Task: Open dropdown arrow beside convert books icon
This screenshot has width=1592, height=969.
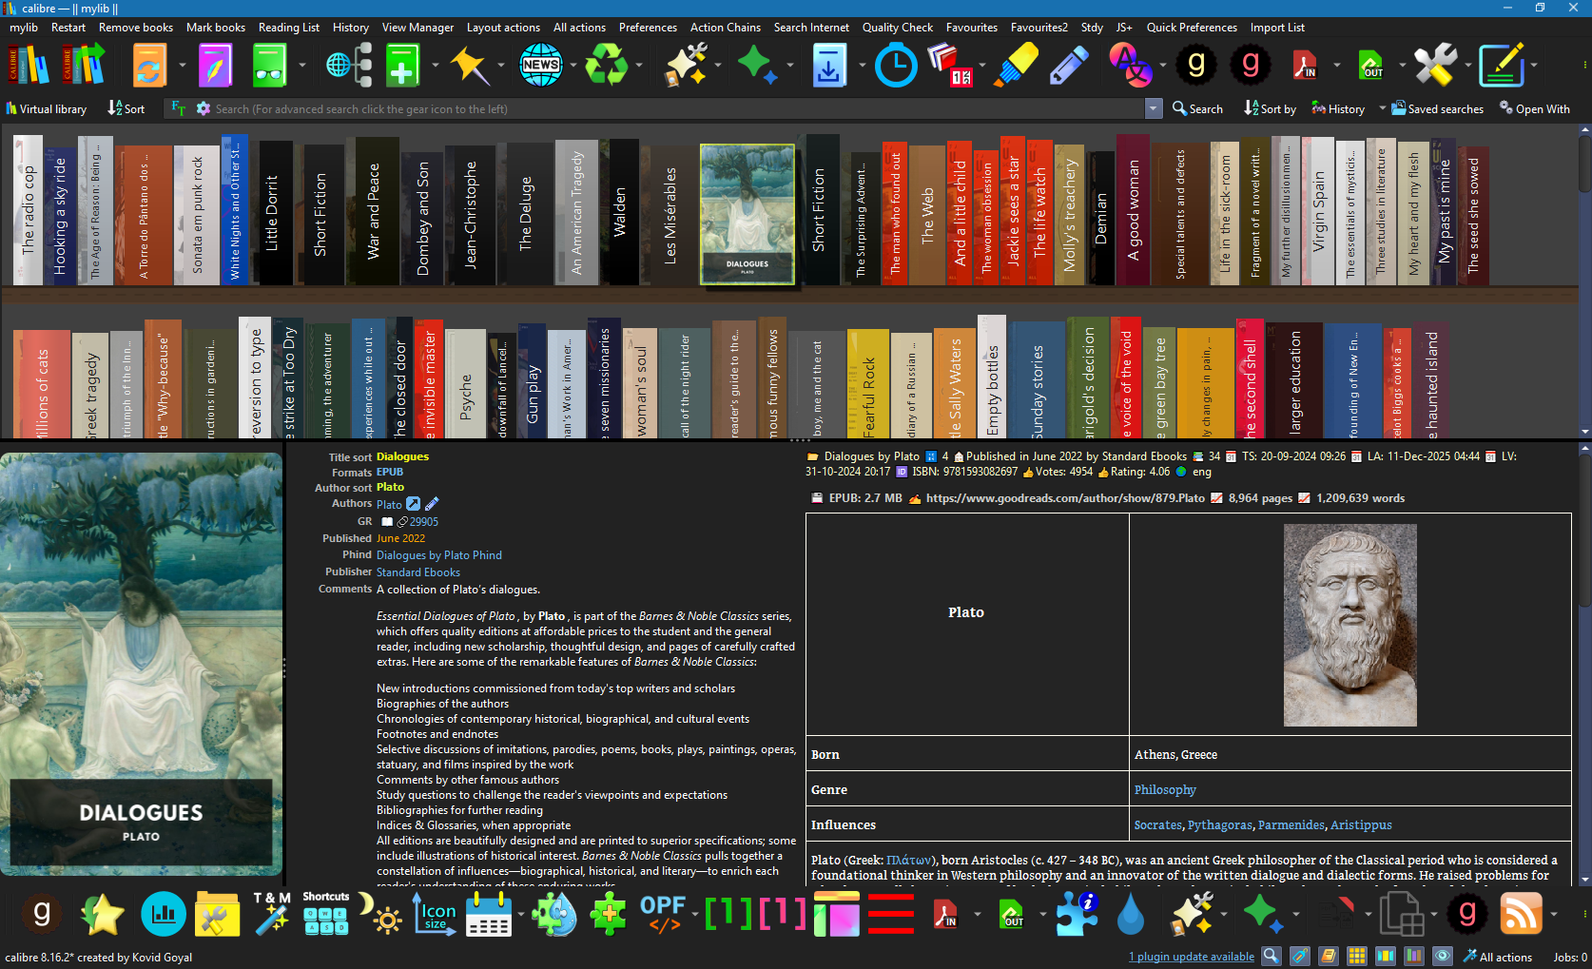Action: (x=182, y=66)
